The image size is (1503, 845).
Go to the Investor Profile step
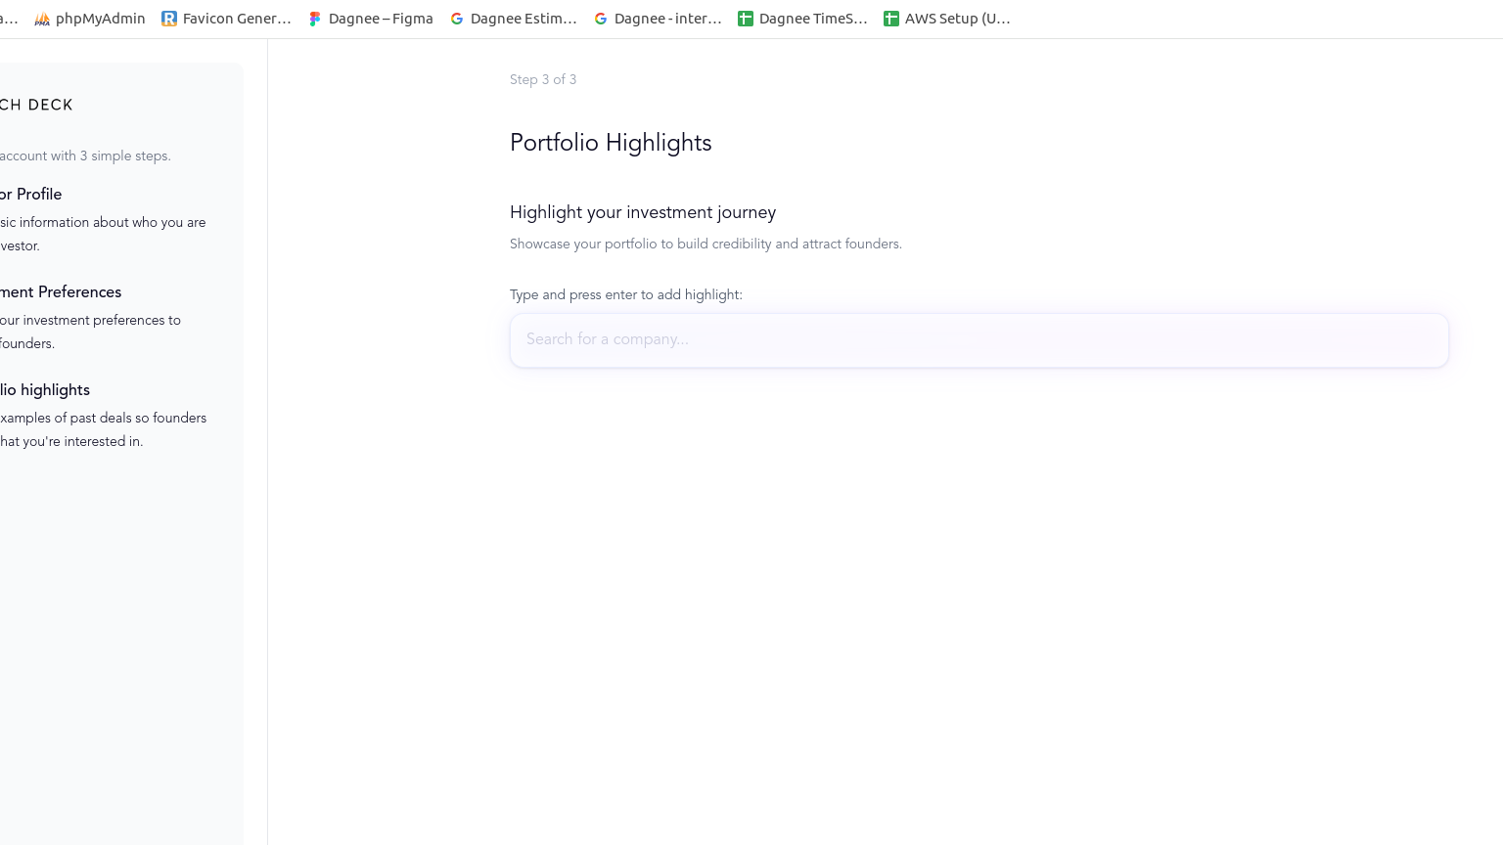[31, 194]
